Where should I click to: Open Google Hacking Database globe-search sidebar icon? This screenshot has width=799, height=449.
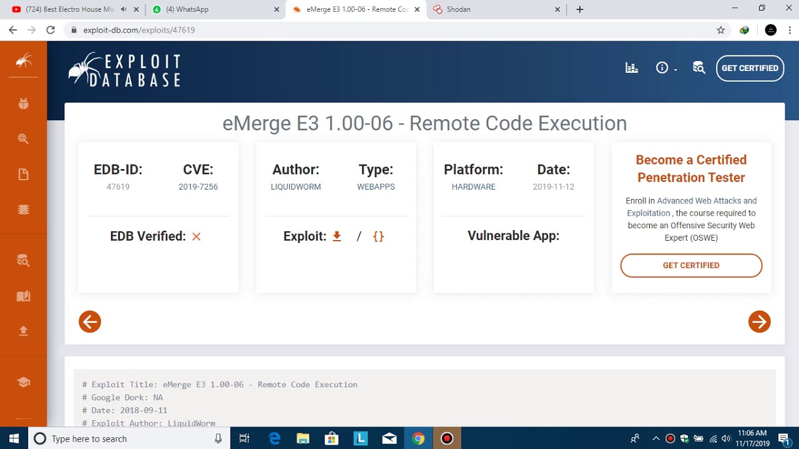[x=23, y=139]
